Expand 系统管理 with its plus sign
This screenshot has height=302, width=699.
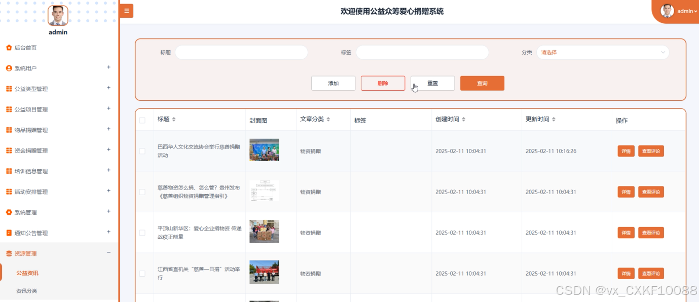(108, 211)
